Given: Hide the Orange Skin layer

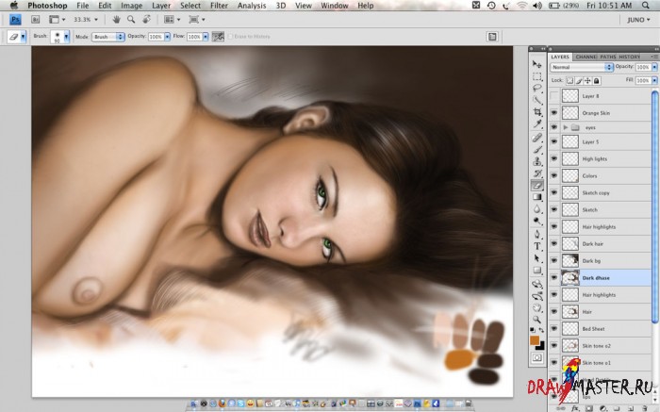Looking at the screenshot, I should pos(553,111).
